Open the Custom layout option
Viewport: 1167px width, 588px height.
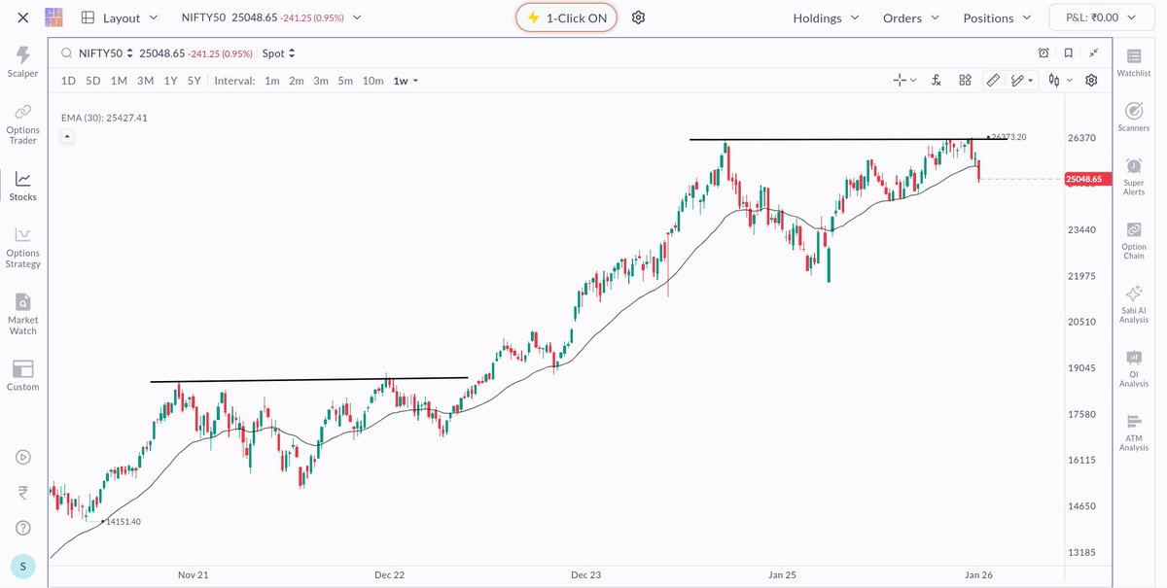click(x=23, y=375)
